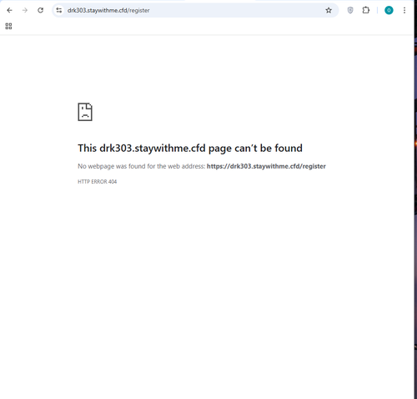This screenshot has height=399, width=417.
Task: Open the shield extension icon
Action: click(350, 10)
